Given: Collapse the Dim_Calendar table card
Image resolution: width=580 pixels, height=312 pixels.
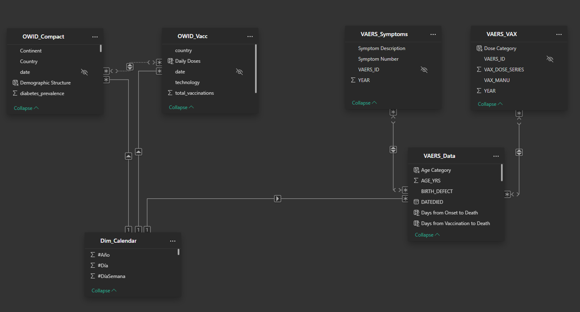Looking at the screenshot, I should click(104, 290).
